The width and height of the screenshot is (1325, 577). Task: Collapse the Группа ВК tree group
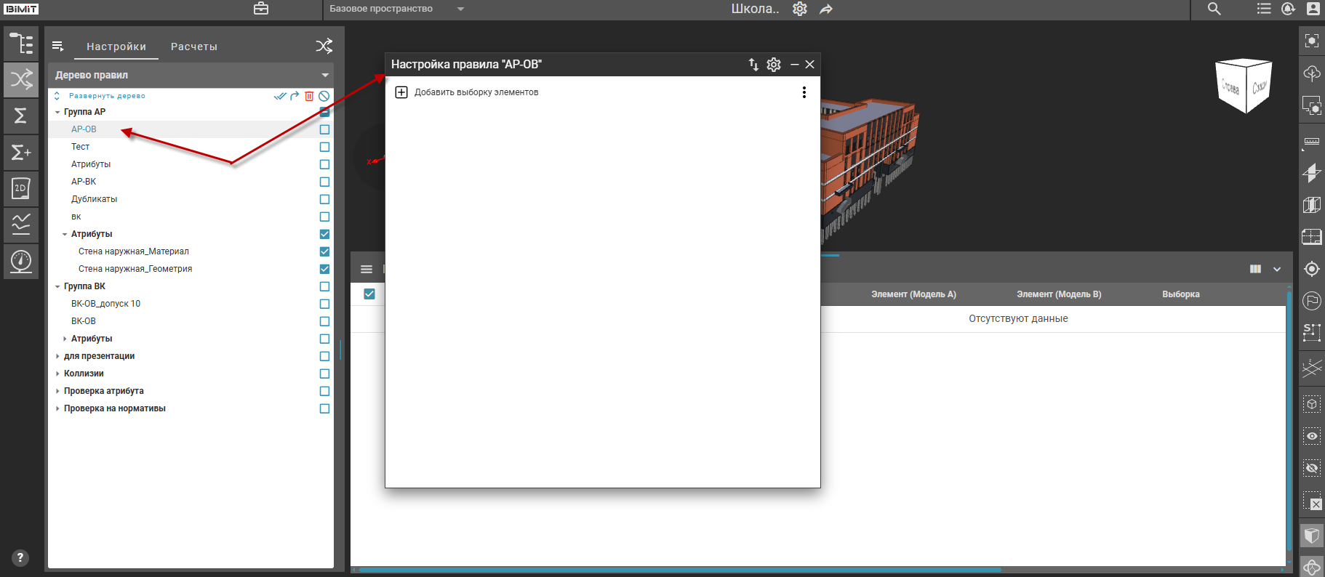click(x=57, y=286)
